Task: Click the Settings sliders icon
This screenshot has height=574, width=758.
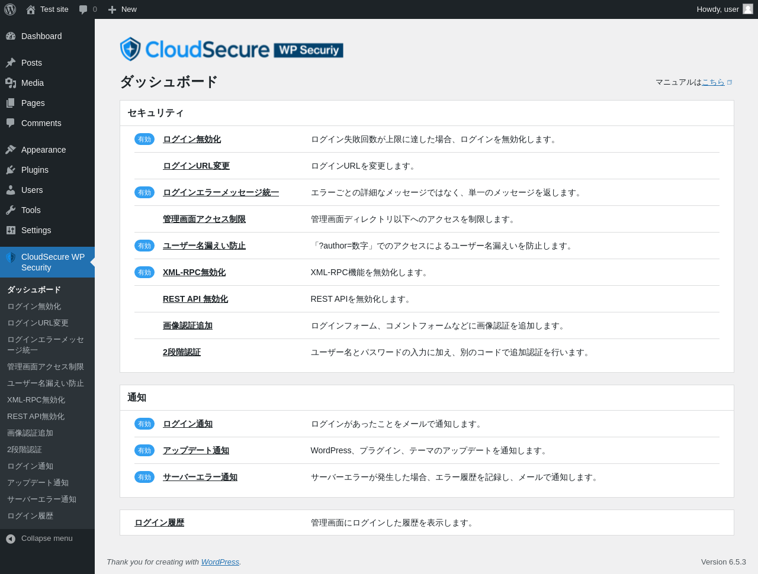Action: [x=11, y=230]
